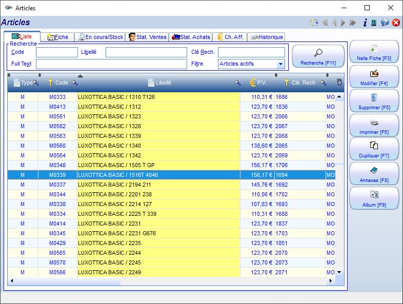Click the resize arrows above the Code column
The height and width of the screenshot is (304, 403).
39,75
